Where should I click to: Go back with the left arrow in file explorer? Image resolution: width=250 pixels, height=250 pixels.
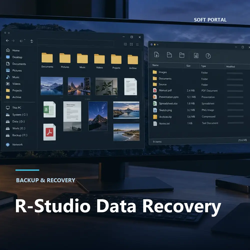(x=7, y=41)
